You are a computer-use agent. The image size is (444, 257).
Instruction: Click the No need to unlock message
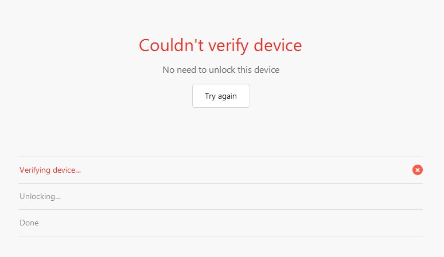(x=221, y=70)
